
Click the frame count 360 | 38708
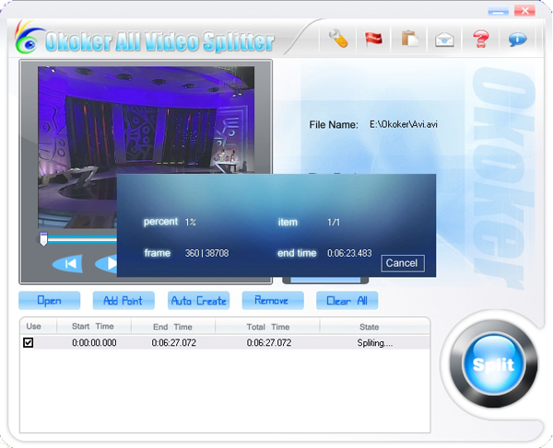point(206,253)
